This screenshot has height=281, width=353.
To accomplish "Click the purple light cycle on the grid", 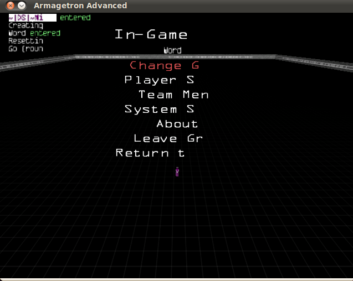I will coord(177,172).
